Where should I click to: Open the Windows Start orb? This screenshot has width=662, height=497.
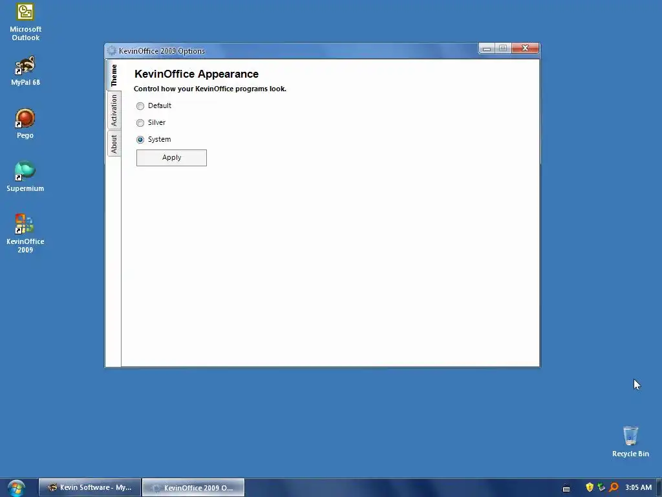[x=16, y=488]
